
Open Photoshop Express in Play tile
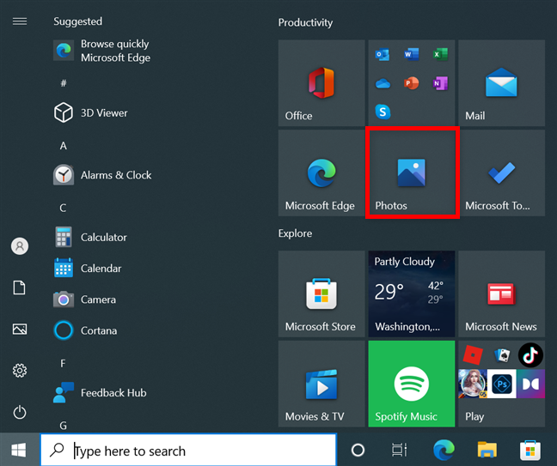502,384
